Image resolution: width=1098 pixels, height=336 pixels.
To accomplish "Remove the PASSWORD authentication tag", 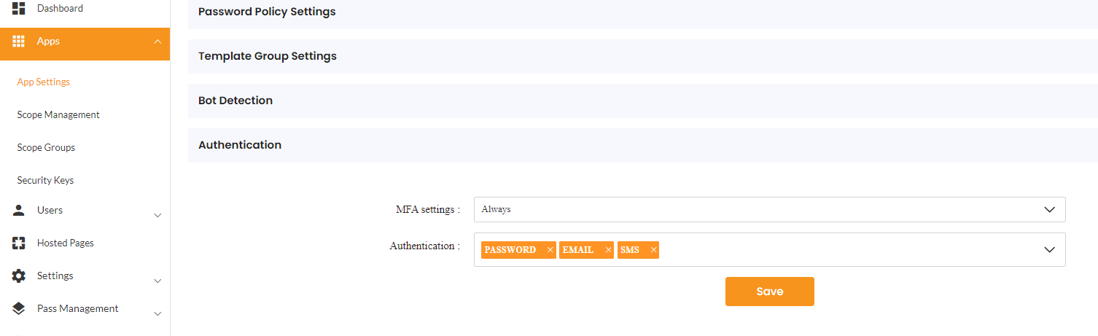I will (x=550, y=250).
